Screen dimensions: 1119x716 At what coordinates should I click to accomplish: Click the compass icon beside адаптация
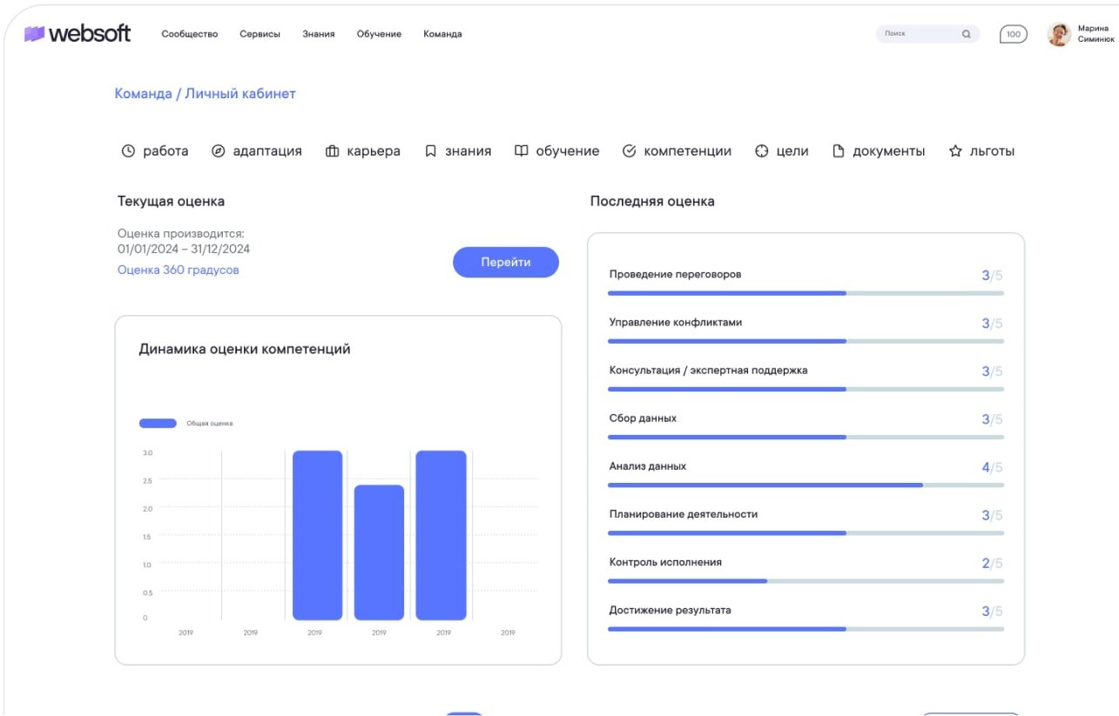(x=219, y=151)
